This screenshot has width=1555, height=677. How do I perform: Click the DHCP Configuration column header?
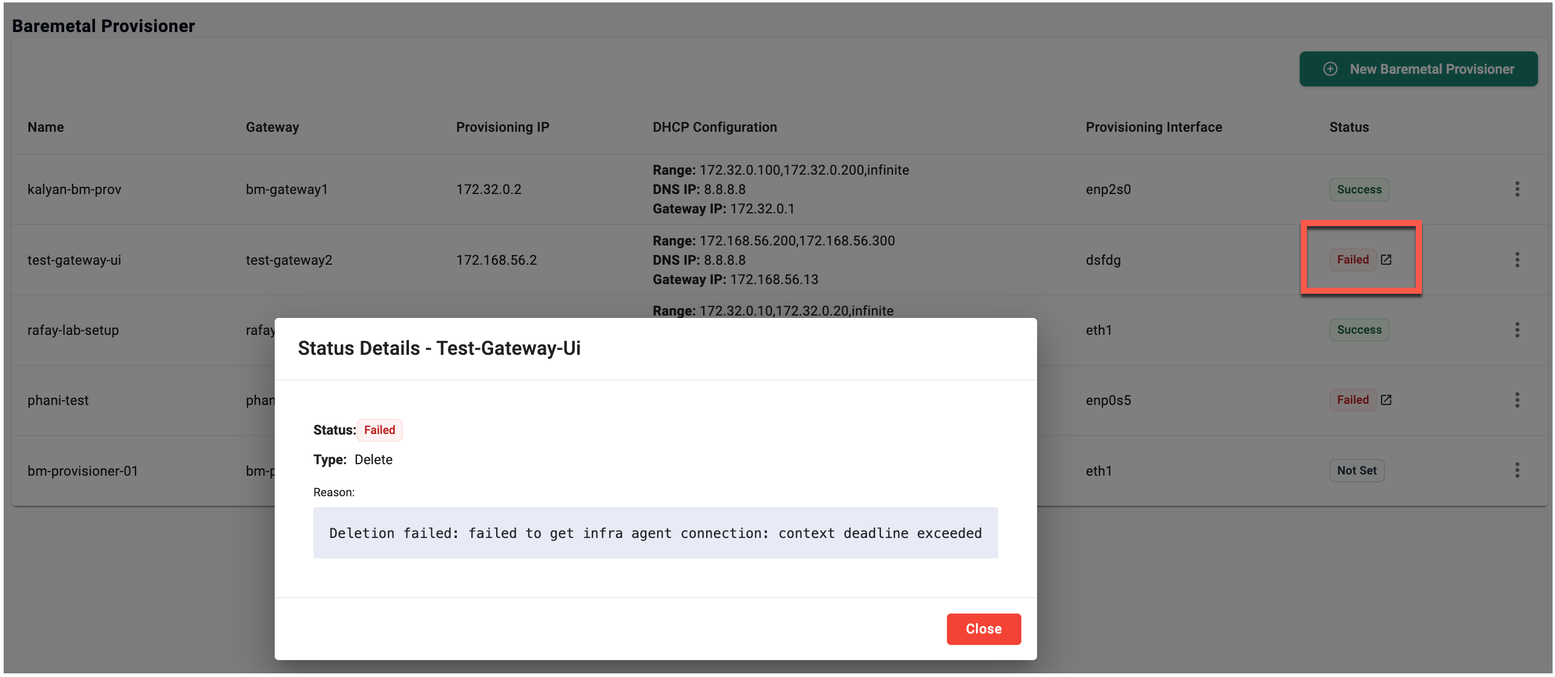tap(715, 127)
